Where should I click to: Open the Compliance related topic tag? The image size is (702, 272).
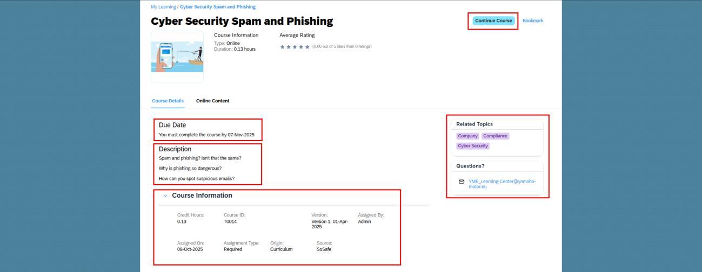[495, 136]
